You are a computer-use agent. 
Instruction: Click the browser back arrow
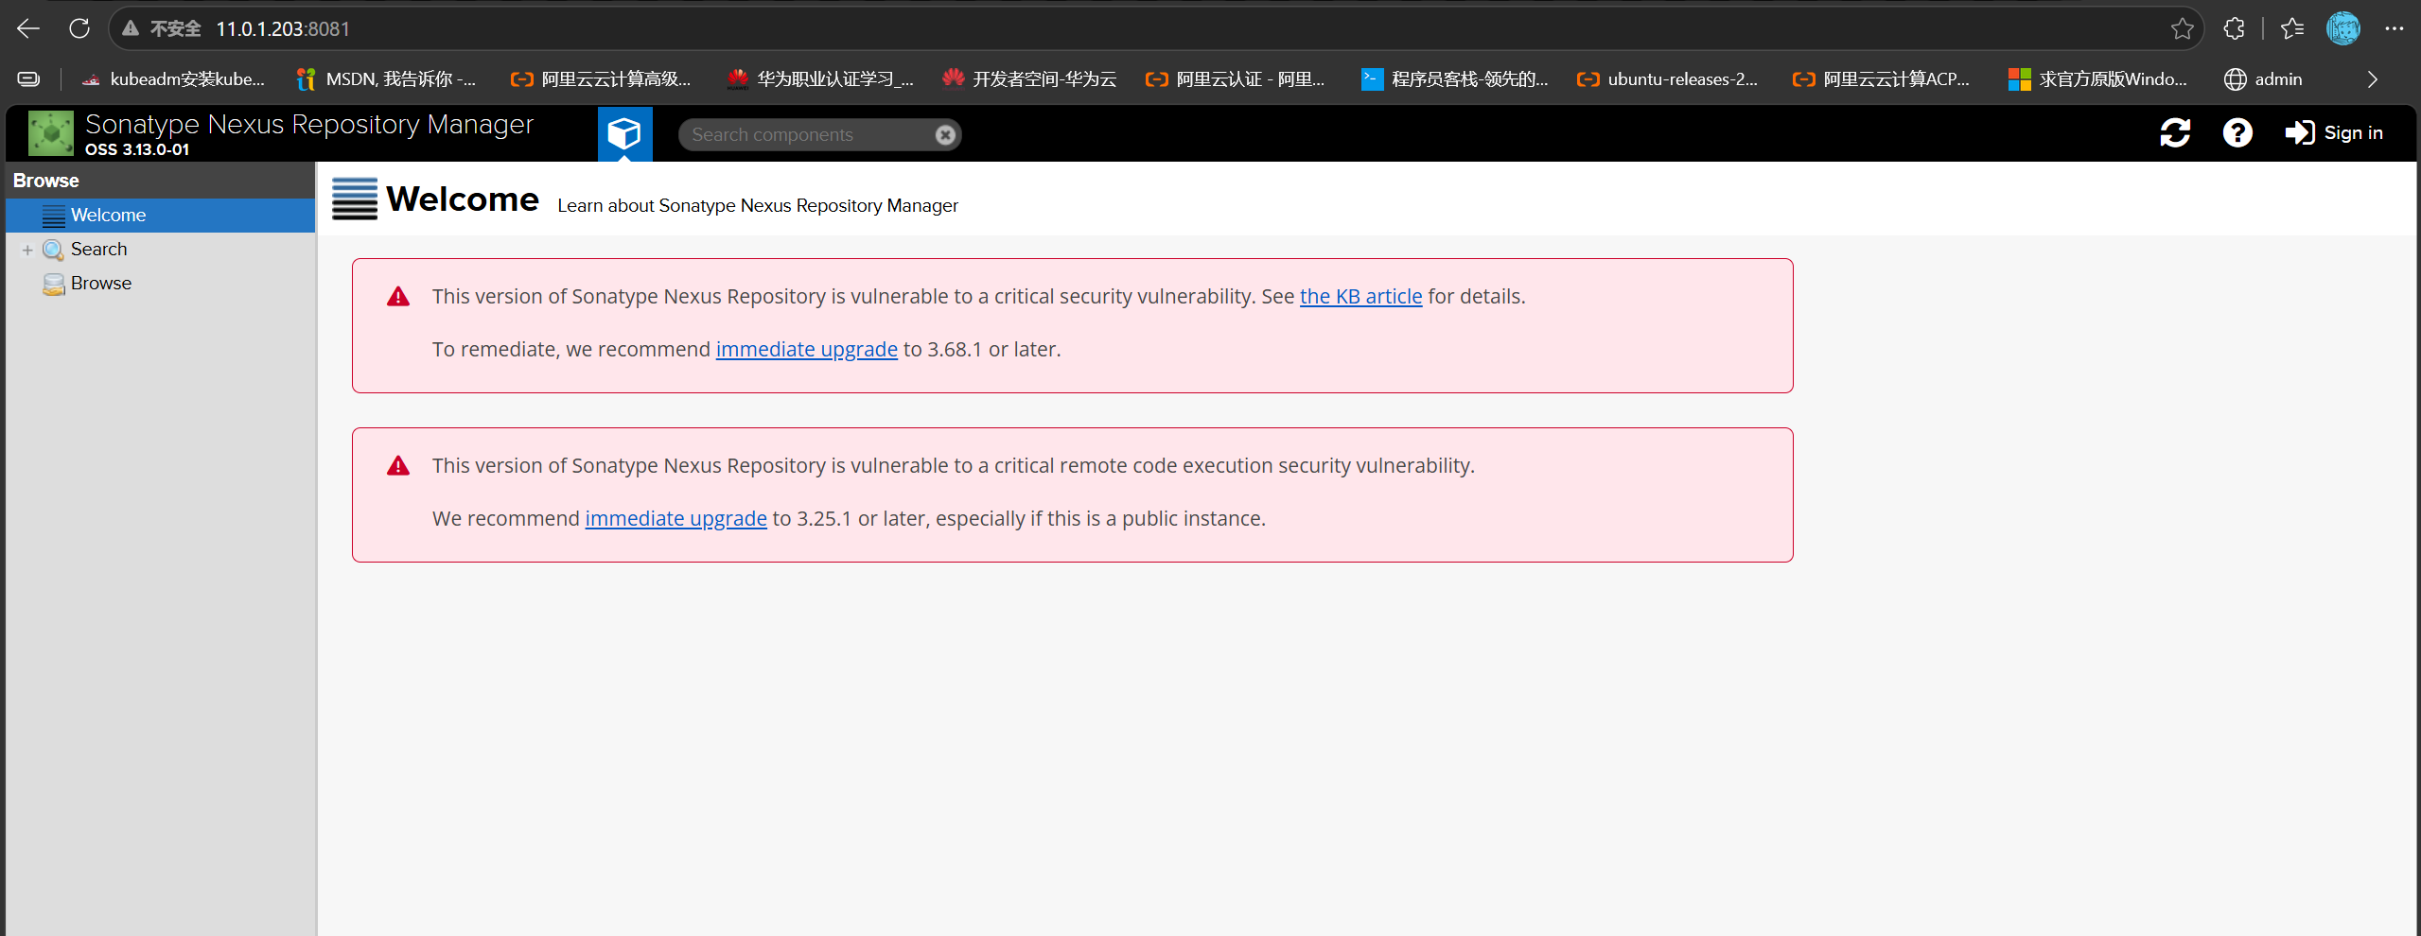tap(28, 28)
